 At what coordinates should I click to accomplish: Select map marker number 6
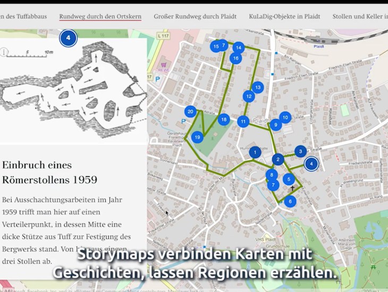(x=290, y=201)
